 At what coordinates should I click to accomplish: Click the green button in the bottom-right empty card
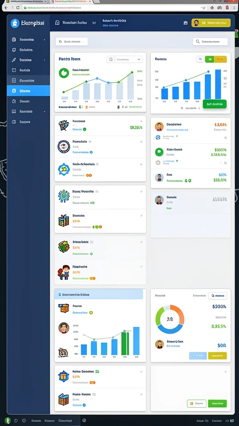click(x=217, y=404)
